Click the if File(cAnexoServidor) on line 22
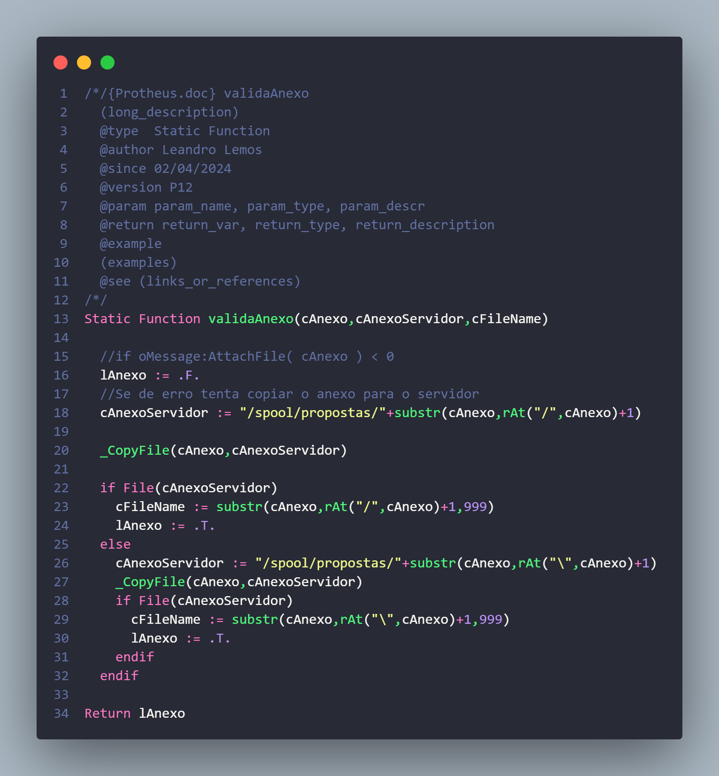719x776 pixels. 189,488
